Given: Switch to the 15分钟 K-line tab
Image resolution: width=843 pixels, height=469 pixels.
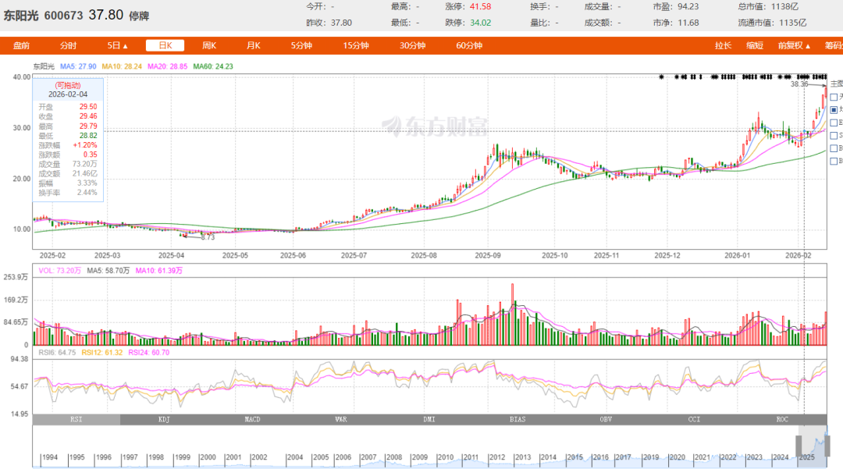Looking at the screenshot, I should pyautogui.click(x=356, y=46).
